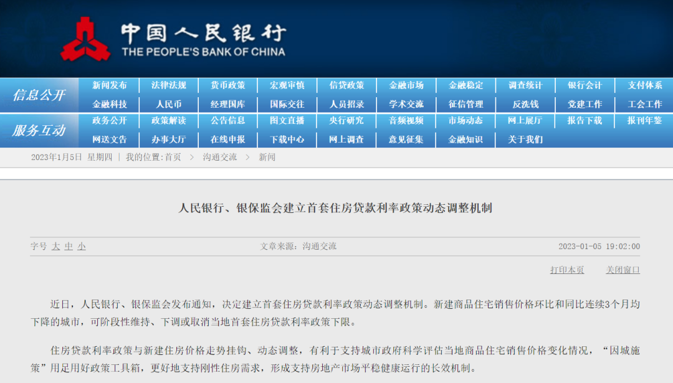
Task: Go to 征信管理 page
Action: [x=466, y=104]
